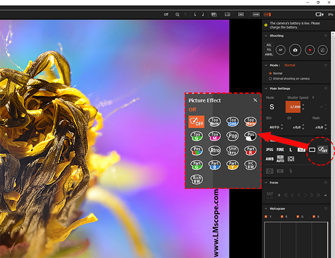Select the Toy Camera Cool picture effect
This screenshot has height=258, width=335.
pyautogui.click(x=232, y=122)
